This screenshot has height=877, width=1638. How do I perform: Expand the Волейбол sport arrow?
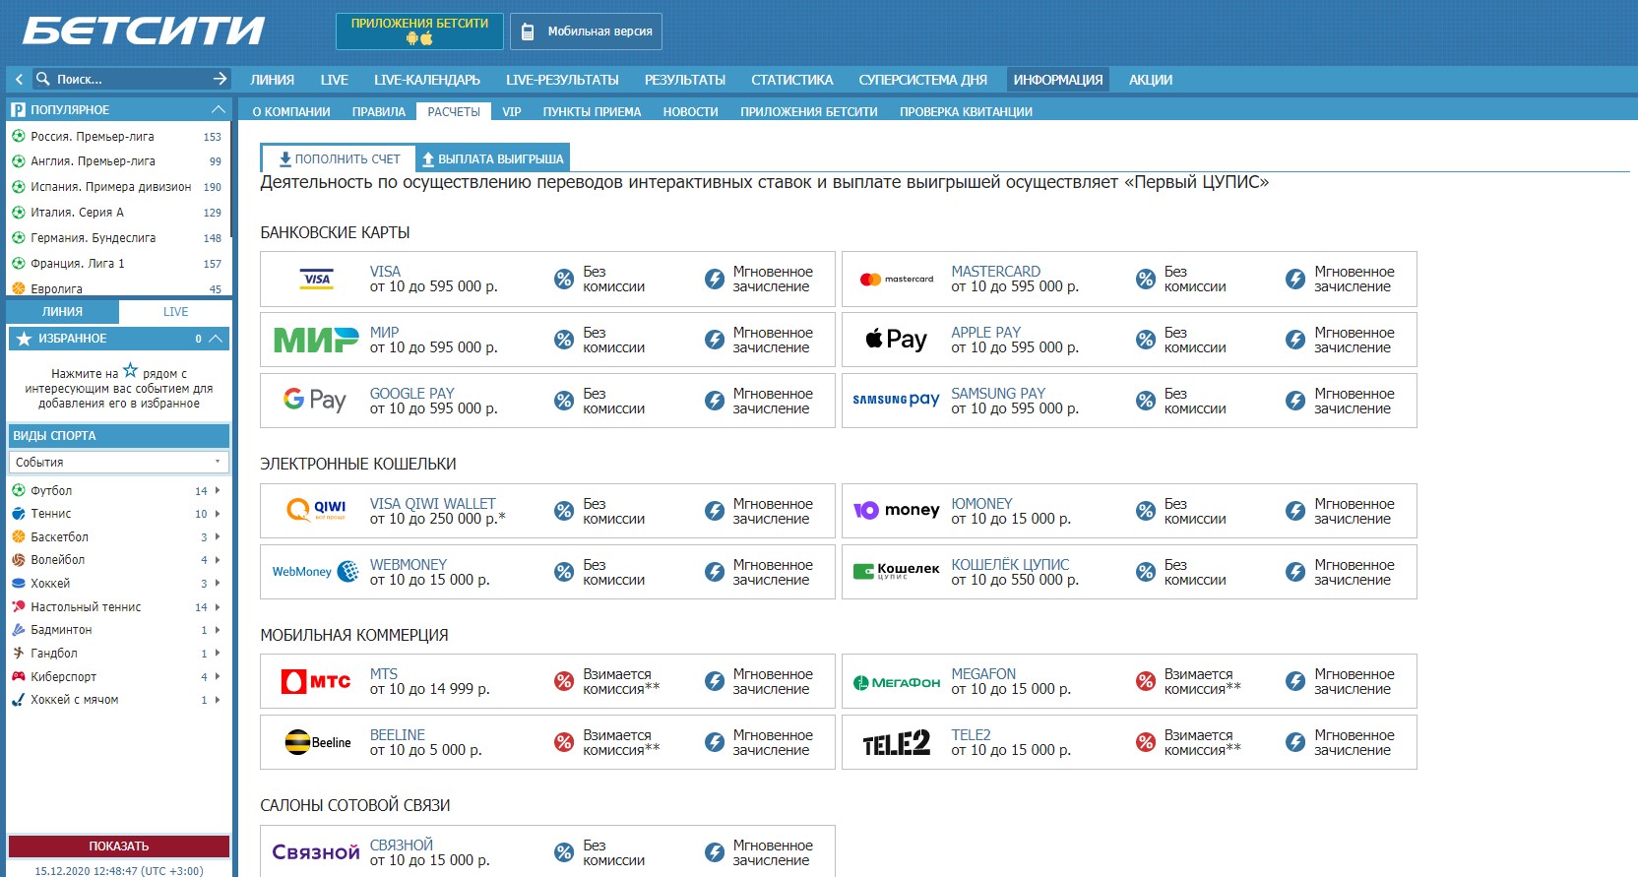pyautogui.click(x=218, y=560)
